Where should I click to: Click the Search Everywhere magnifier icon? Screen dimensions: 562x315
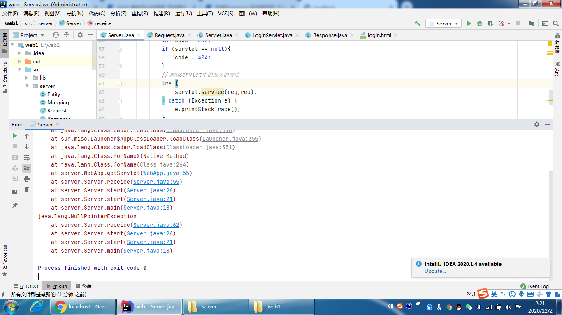pyautogui.click(x=555, y=23)
